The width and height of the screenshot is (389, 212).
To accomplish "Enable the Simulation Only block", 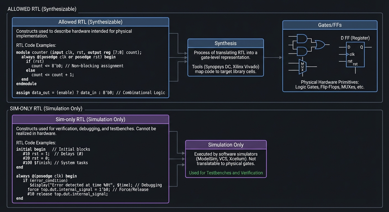I will click(226, 145).
